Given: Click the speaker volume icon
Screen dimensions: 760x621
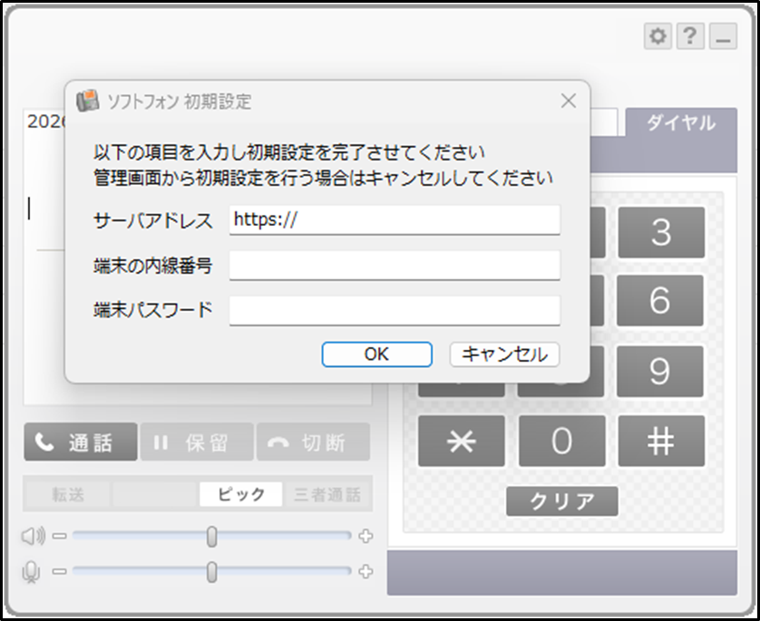Looking at the screenshot, I should click(x=33, y=536).
